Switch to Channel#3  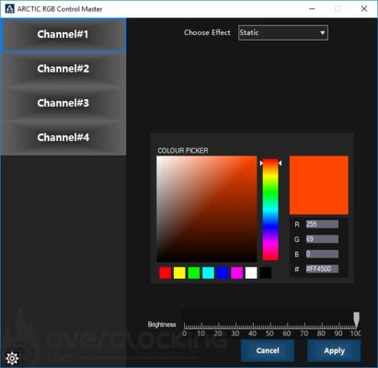(63, 103)
